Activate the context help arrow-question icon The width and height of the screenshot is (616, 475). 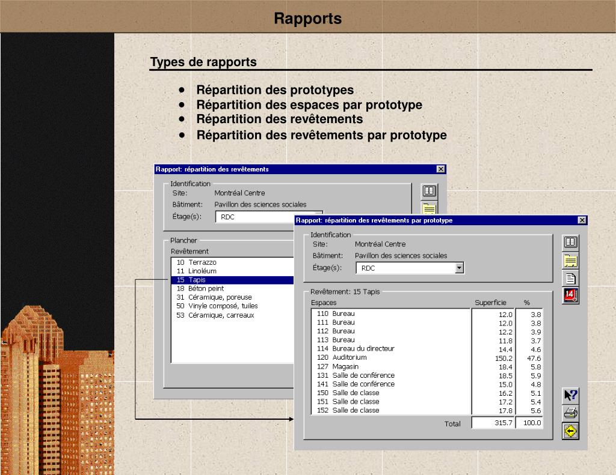[570, 395]
